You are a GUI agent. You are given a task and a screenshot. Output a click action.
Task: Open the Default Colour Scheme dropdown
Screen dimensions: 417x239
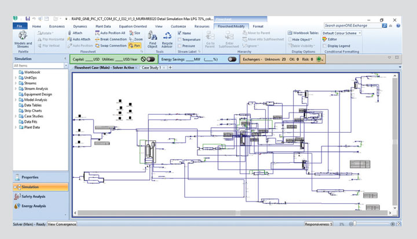point(342,33)
